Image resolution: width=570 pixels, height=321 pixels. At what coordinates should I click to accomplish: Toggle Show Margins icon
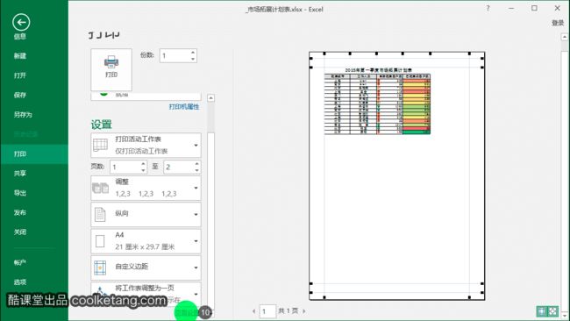pyautogui.click(x=542, y=311)
